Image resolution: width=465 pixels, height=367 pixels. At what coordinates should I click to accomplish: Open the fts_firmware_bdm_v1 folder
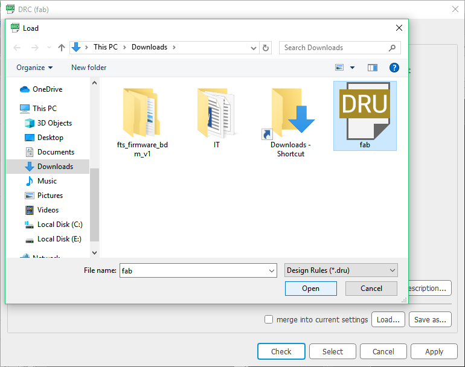(x=142, y=122)
